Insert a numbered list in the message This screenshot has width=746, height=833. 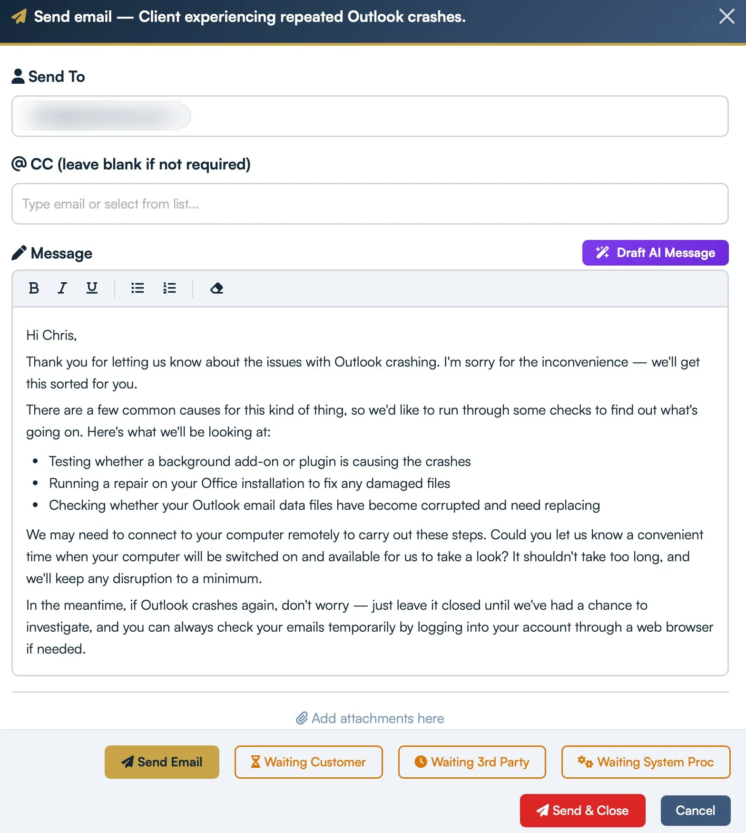pos(169,288)
